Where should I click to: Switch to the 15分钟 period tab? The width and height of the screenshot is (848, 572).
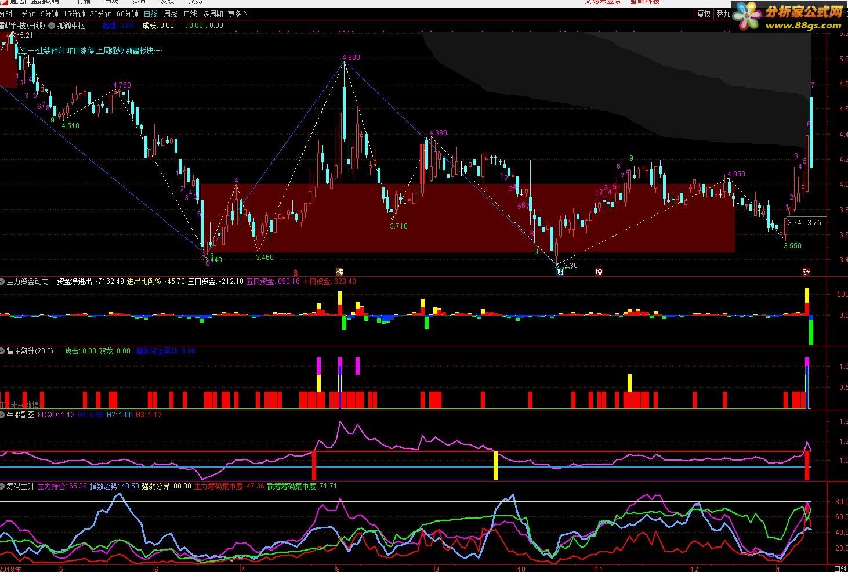click(74, 14)
